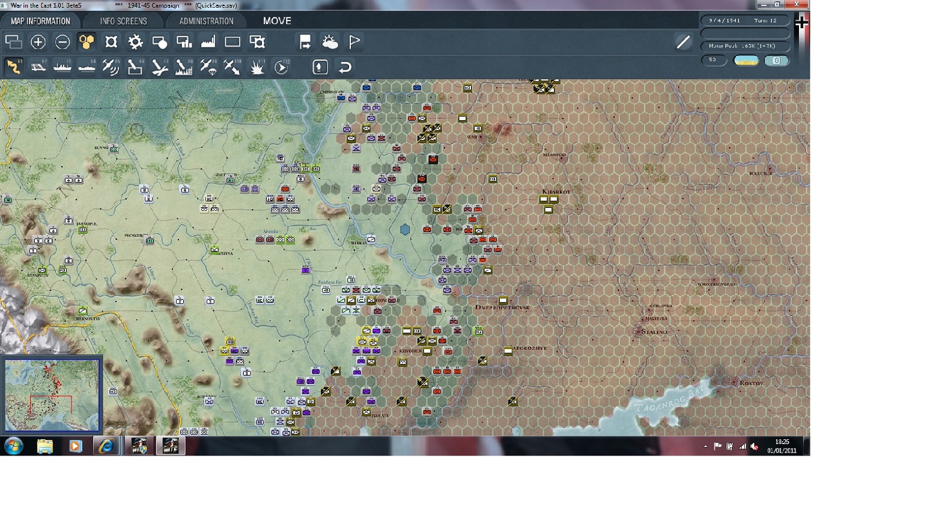The image size is (942, 530).
Task: Toggle the plain rectangle overlay icon
Action: [232, 42]
